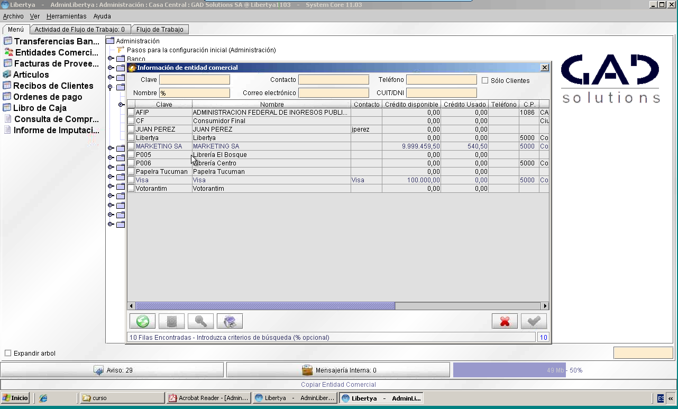Sort by the Crédito Usado column header
The width and height of the screenshot is (678, 409).
click(x=465, y=105)
